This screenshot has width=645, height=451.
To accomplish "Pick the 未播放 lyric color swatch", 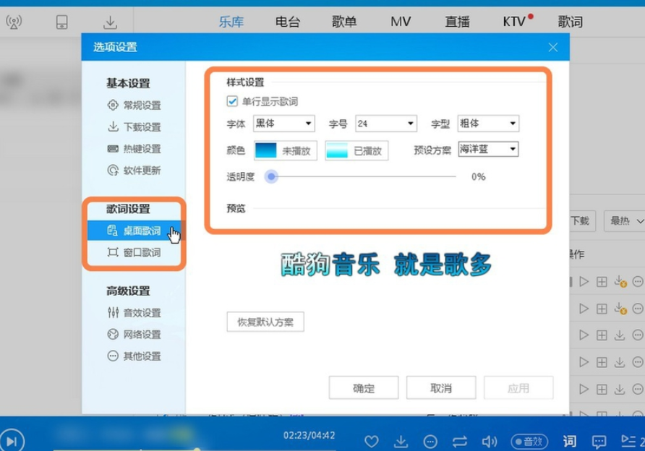I will 286,150.
